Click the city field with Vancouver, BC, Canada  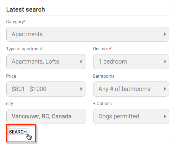pos(46,116)
